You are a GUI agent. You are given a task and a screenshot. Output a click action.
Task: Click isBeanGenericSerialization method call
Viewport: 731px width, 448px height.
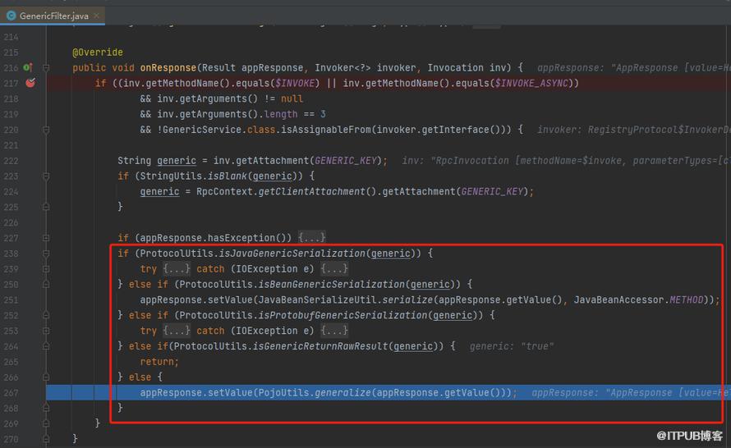[x=332, y=284]
